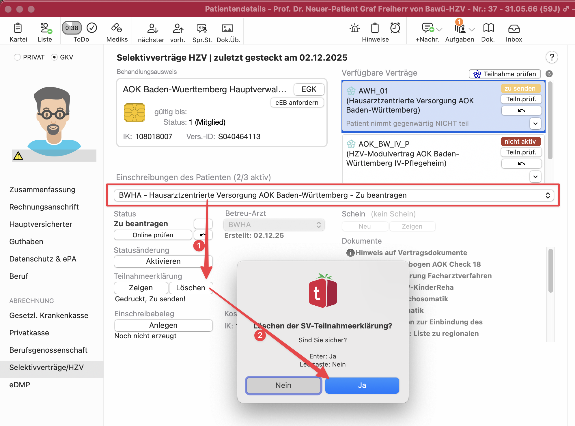Screen dimensions: 575x426
Task: Expand the AOK_BW_IV_P contract chevron
Action: click(535, 177)
